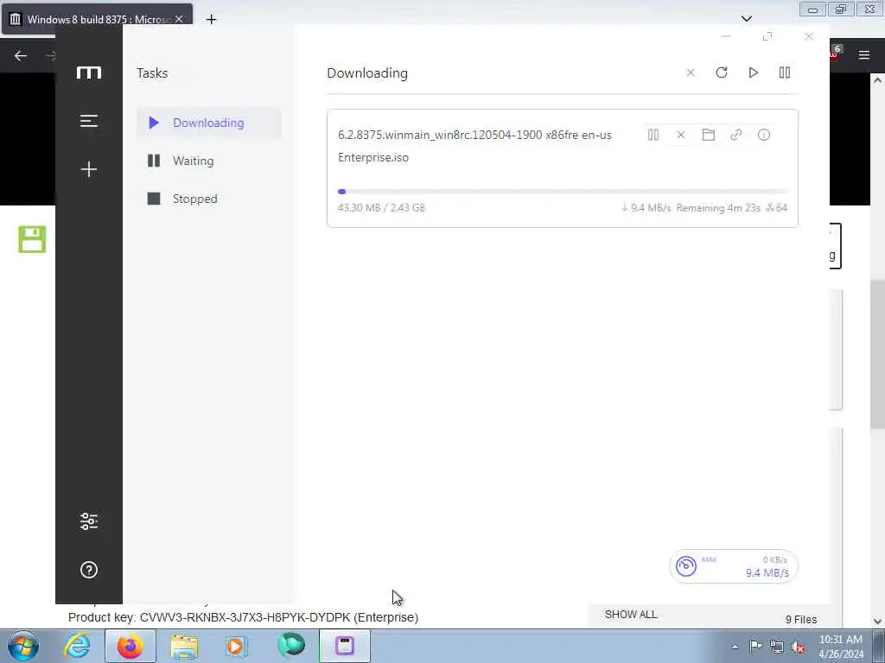Image resolution: width=885 pixels, height=663 pixels.
Task: Click the Firefox page vertical scrollbar
Action: pyautogui.click(x=877, y=353)
